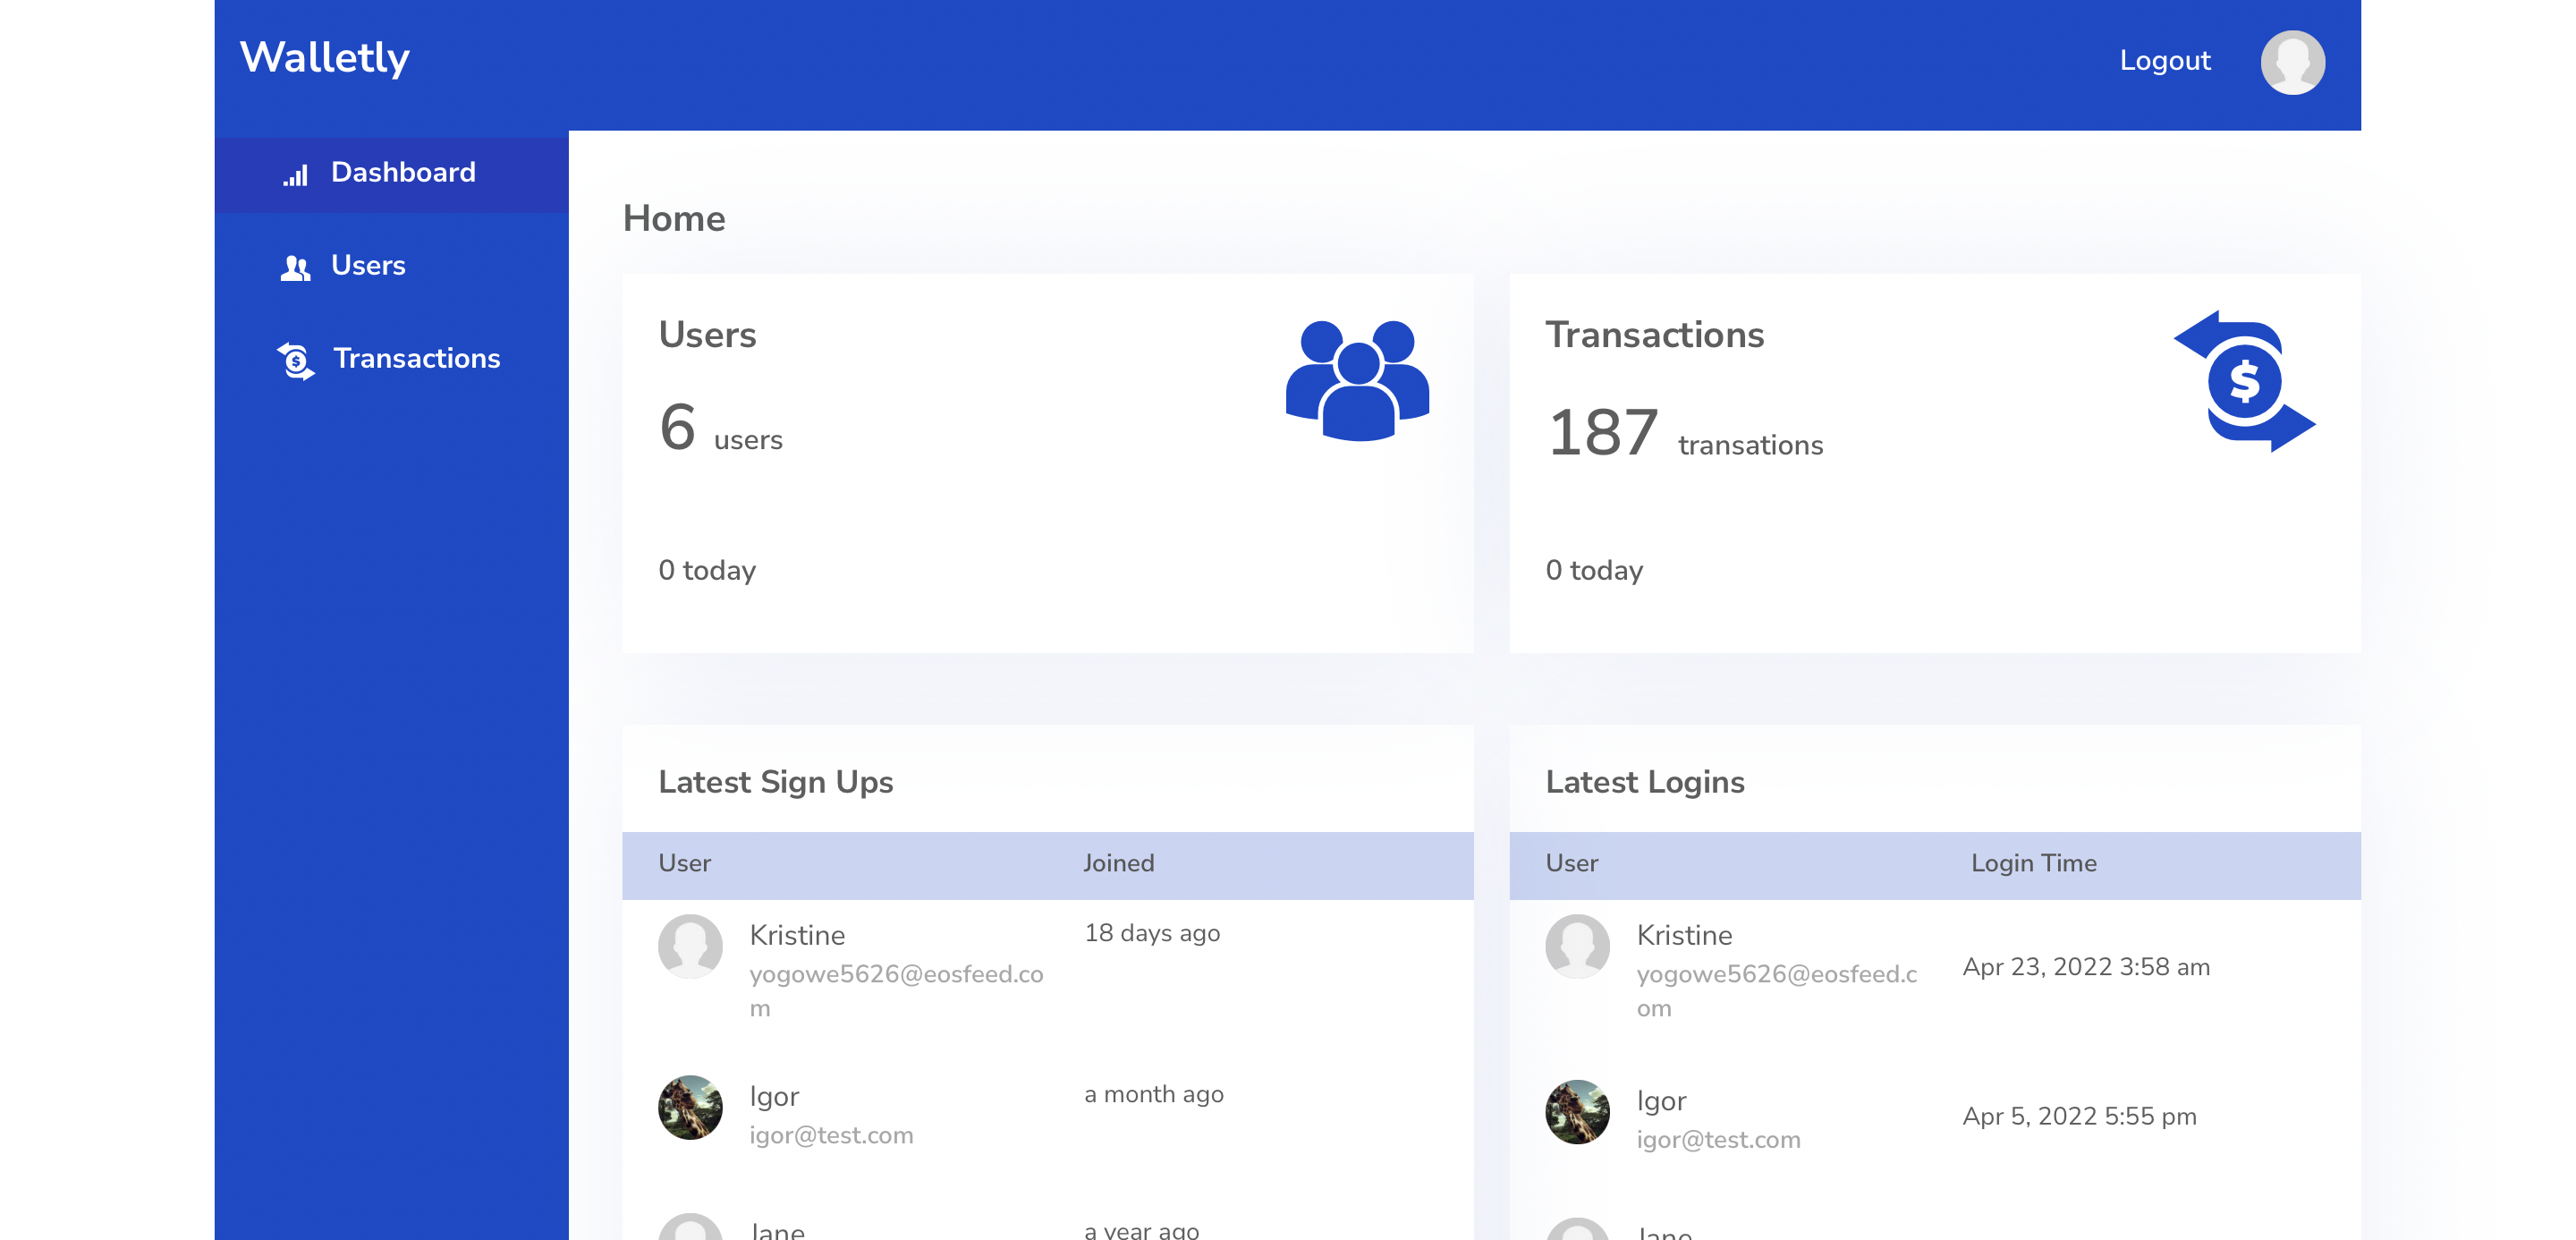Screen dimensions: 2576x1240
Task: Click Igor's avatar in Latest Sign Ups
Action: 690,1107
